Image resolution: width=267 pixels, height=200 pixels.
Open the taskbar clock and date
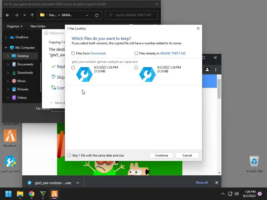(249, 194)
